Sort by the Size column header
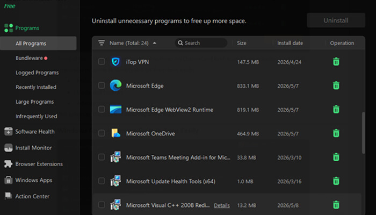 [x=242, y=43]
